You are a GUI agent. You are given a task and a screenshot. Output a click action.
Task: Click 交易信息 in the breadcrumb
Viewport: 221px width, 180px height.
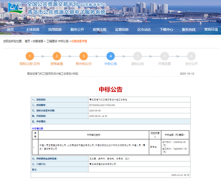(38, 41)
